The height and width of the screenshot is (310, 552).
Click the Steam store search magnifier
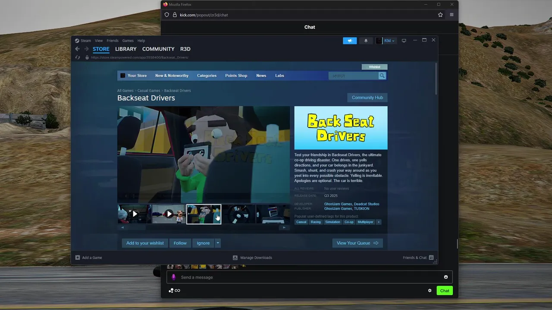pyautogui.click(x=382, y=76)
